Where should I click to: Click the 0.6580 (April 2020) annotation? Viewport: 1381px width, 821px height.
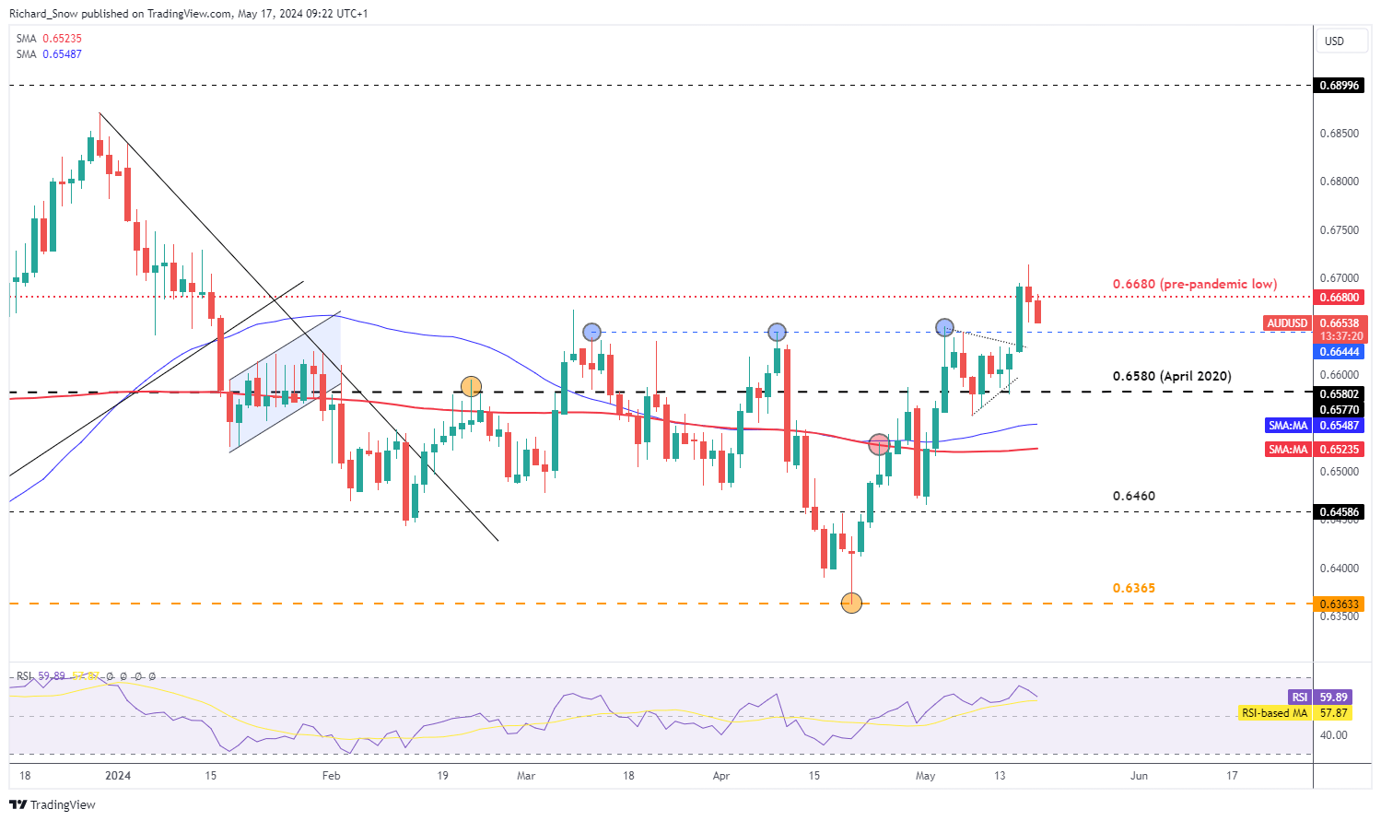coord(1172,376)
